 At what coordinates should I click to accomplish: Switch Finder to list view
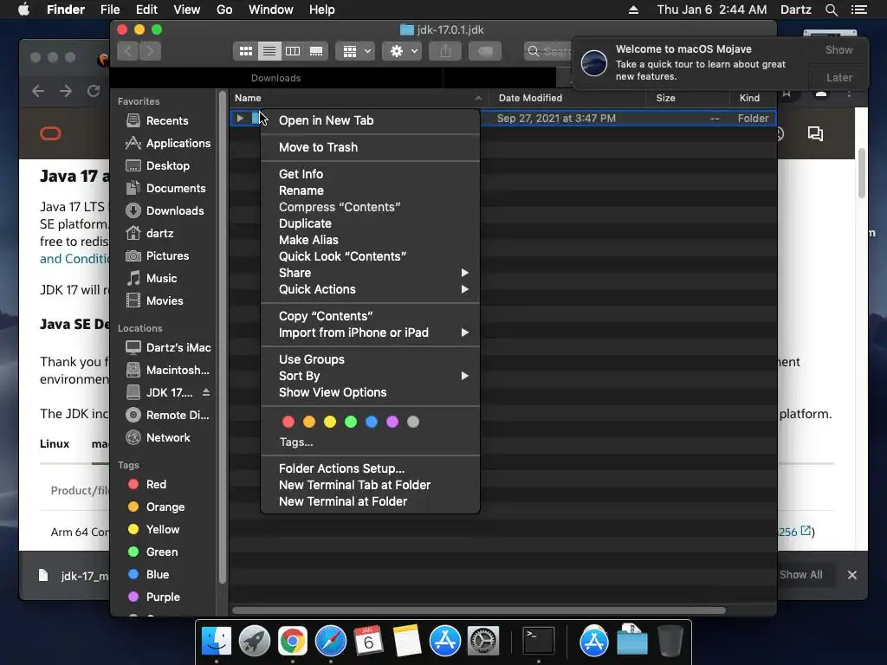[x=269, y=51]
